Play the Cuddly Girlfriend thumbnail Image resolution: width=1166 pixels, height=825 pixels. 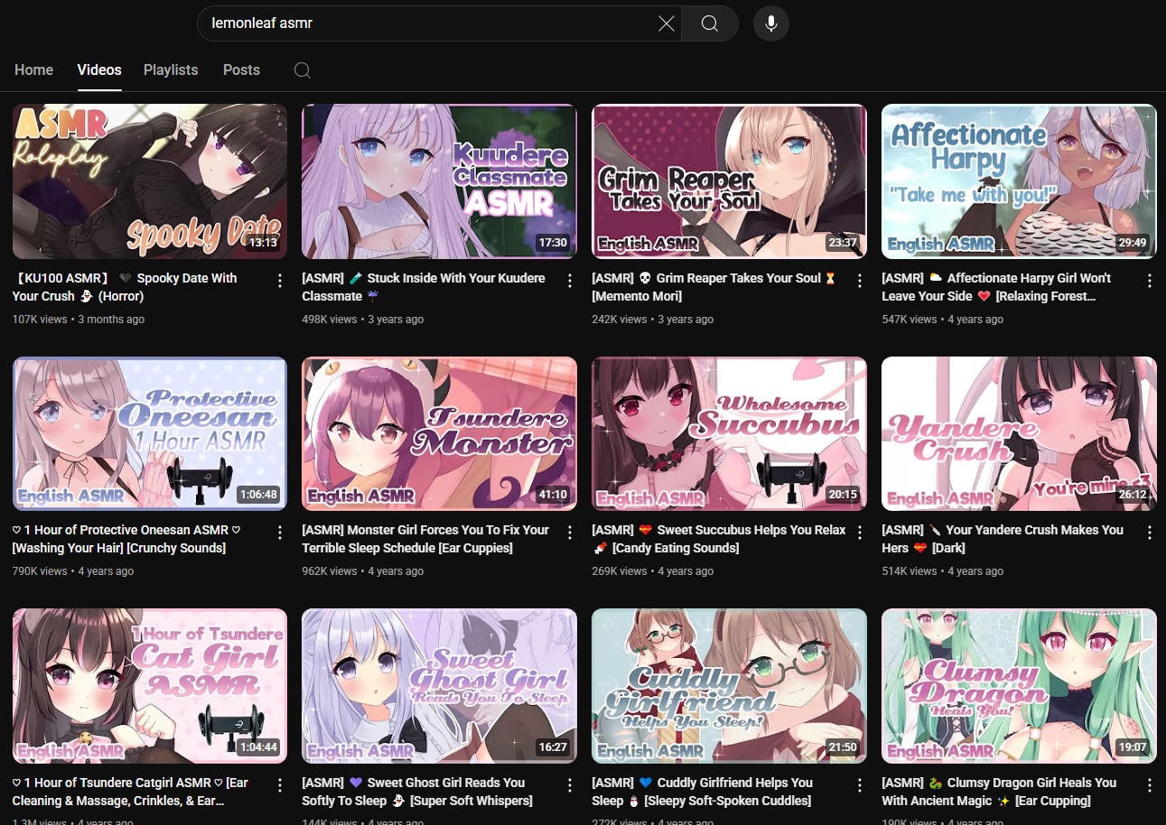730,686
